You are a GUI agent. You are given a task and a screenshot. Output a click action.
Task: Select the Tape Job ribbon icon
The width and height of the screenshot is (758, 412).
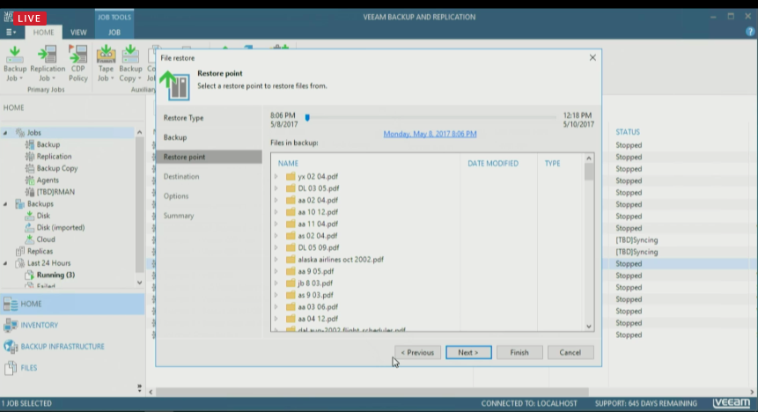coord(106,61)
